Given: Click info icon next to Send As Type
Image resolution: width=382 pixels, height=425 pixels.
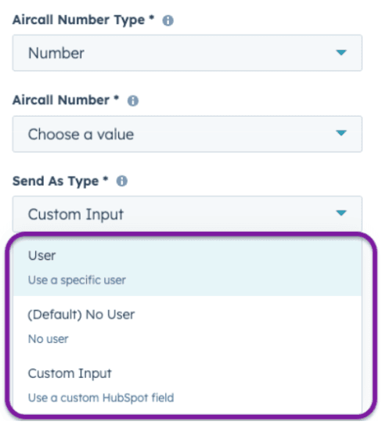Looking at the screenshot, I should (122, 181).
